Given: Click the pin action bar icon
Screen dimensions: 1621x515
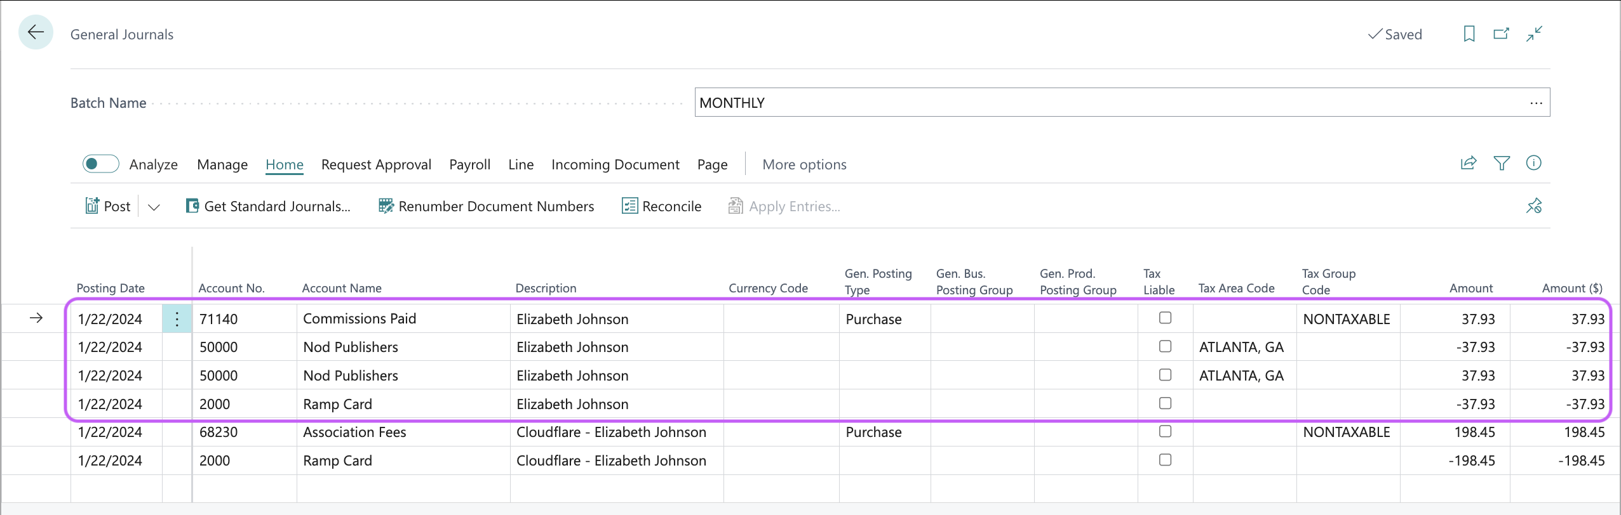Looking at the screenshot, I should (1534, 206).
